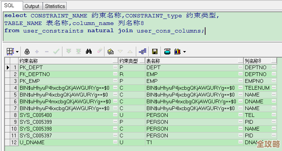Click the eraser clear record icon
282x151 pixels.
[100, 51]
